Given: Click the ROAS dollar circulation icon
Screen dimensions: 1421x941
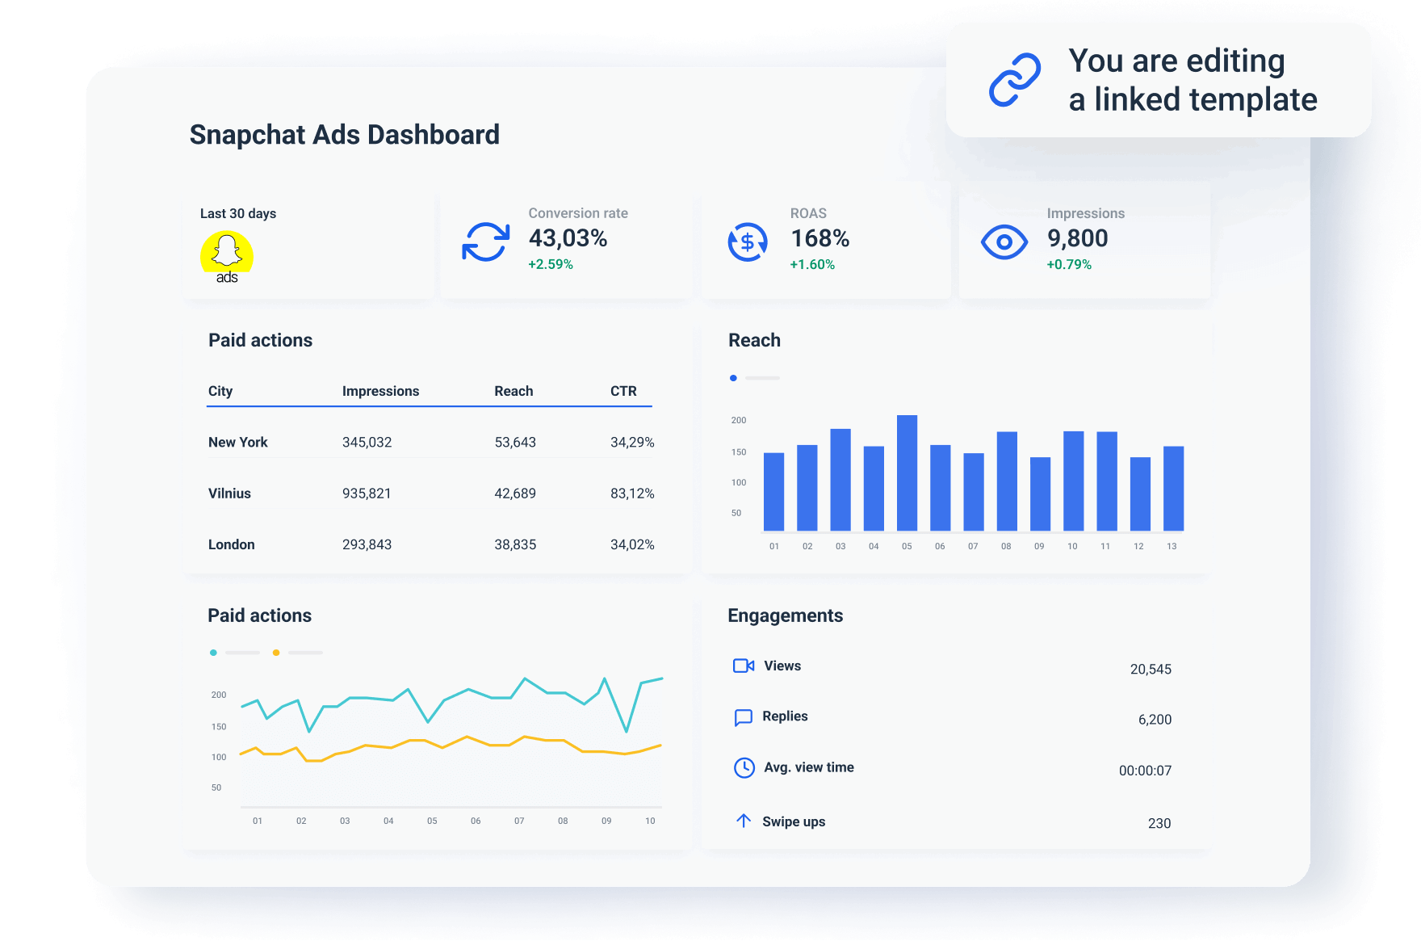Looking at the screenshot, I should pos(747,240).
